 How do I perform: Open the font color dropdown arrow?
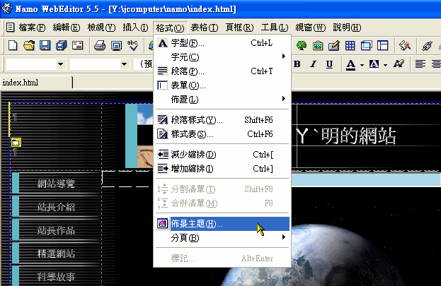pos(362,65)
